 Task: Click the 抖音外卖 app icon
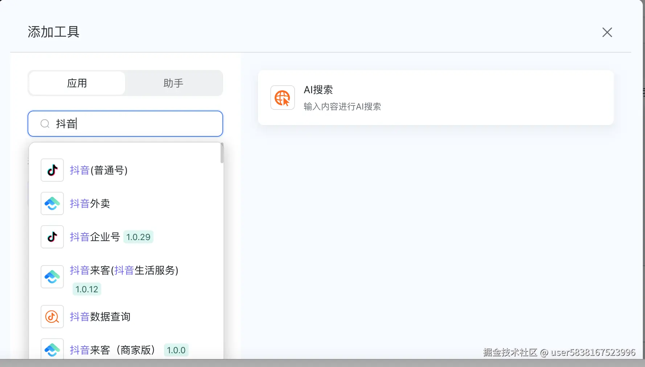(52, 203)
